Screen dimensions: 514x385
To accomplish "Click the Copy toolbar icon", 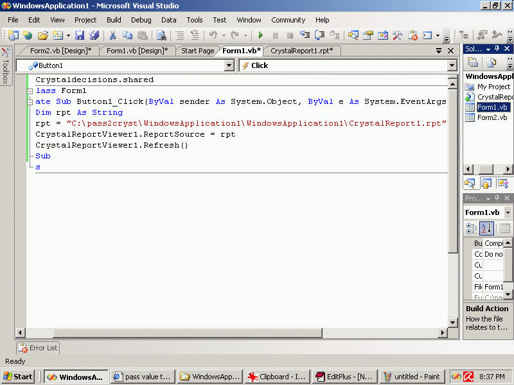I will [x=127, y=35].
